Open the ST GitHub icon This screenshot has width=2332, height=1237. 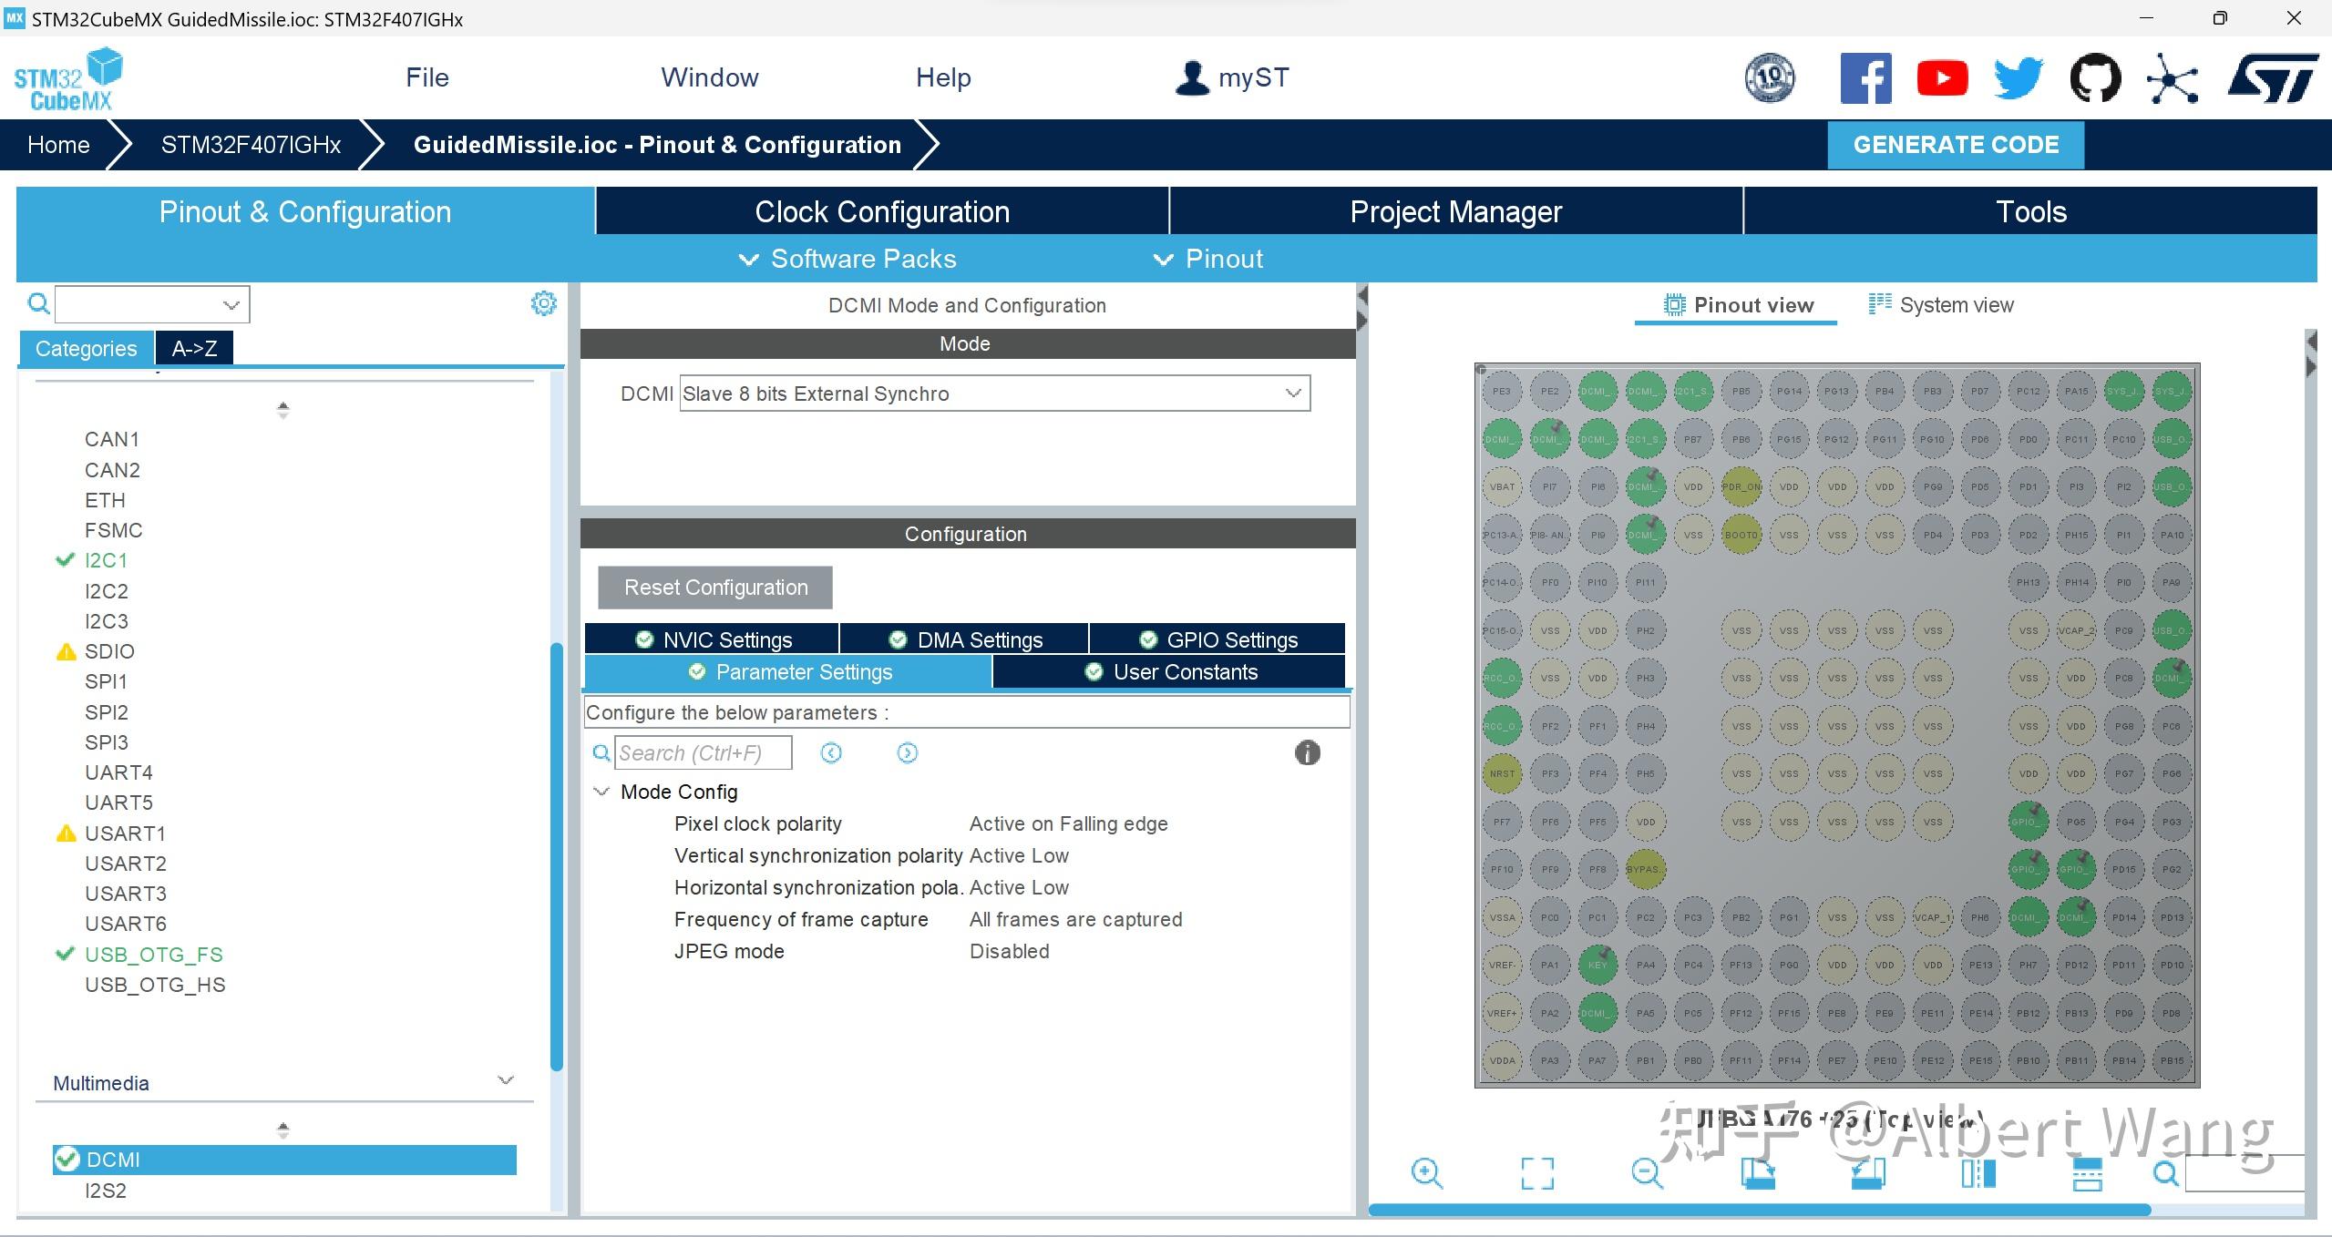(x=2095, y=77)
